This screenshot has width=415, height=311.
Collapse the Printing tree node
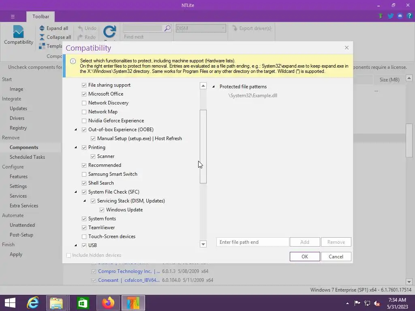pos(76,147)
